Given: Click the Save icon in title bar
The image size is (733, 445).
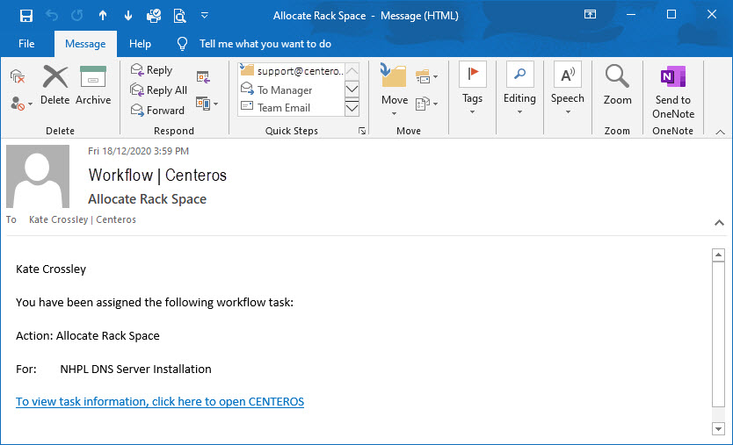Looking at the screenshot, I should click(x=25, y=15).
